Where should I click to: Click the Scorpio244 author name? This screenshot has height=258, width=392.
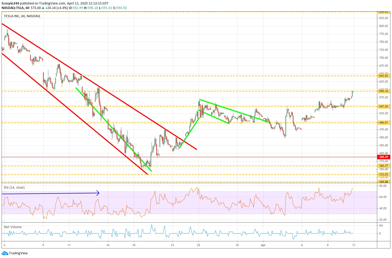point(10,3)
